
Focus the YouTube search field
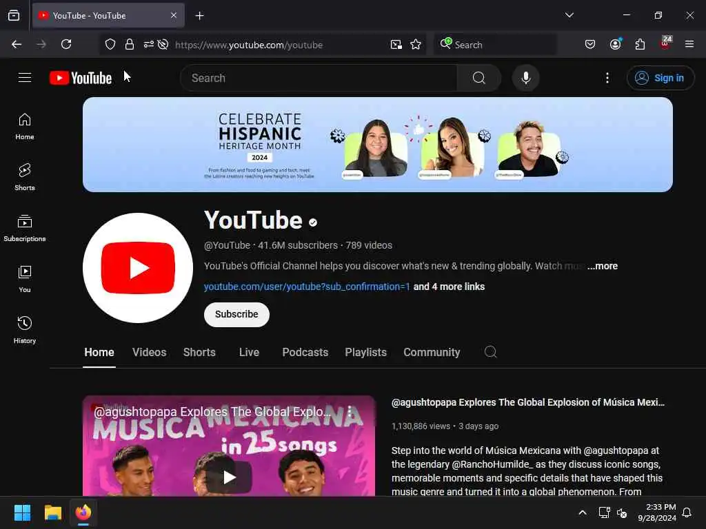319,78
